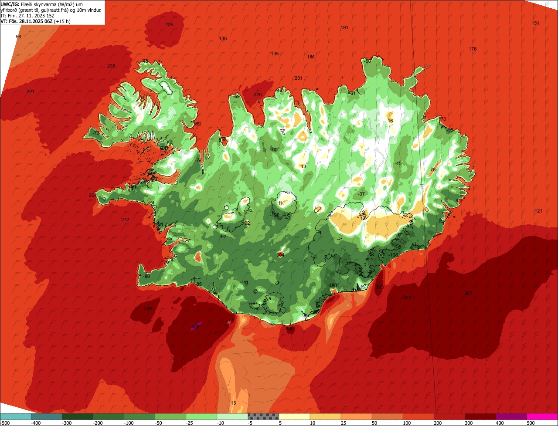Click the map value -111
558x426 pixels.
click(x=244, y=282)
